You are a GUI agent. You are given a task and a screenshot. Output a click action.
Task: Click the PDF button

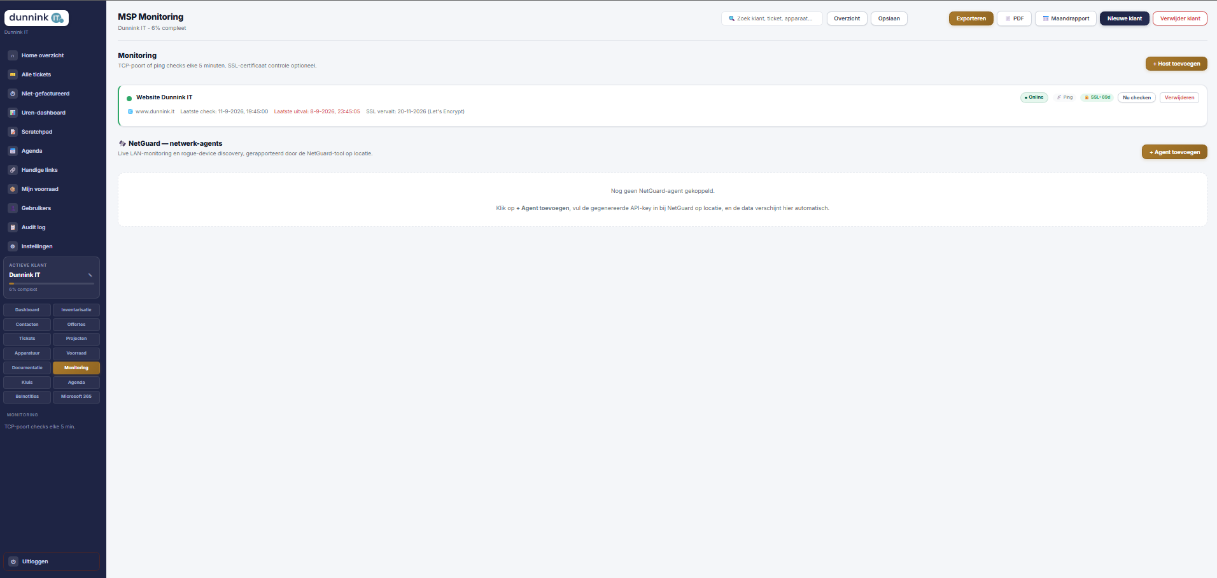1014,18
